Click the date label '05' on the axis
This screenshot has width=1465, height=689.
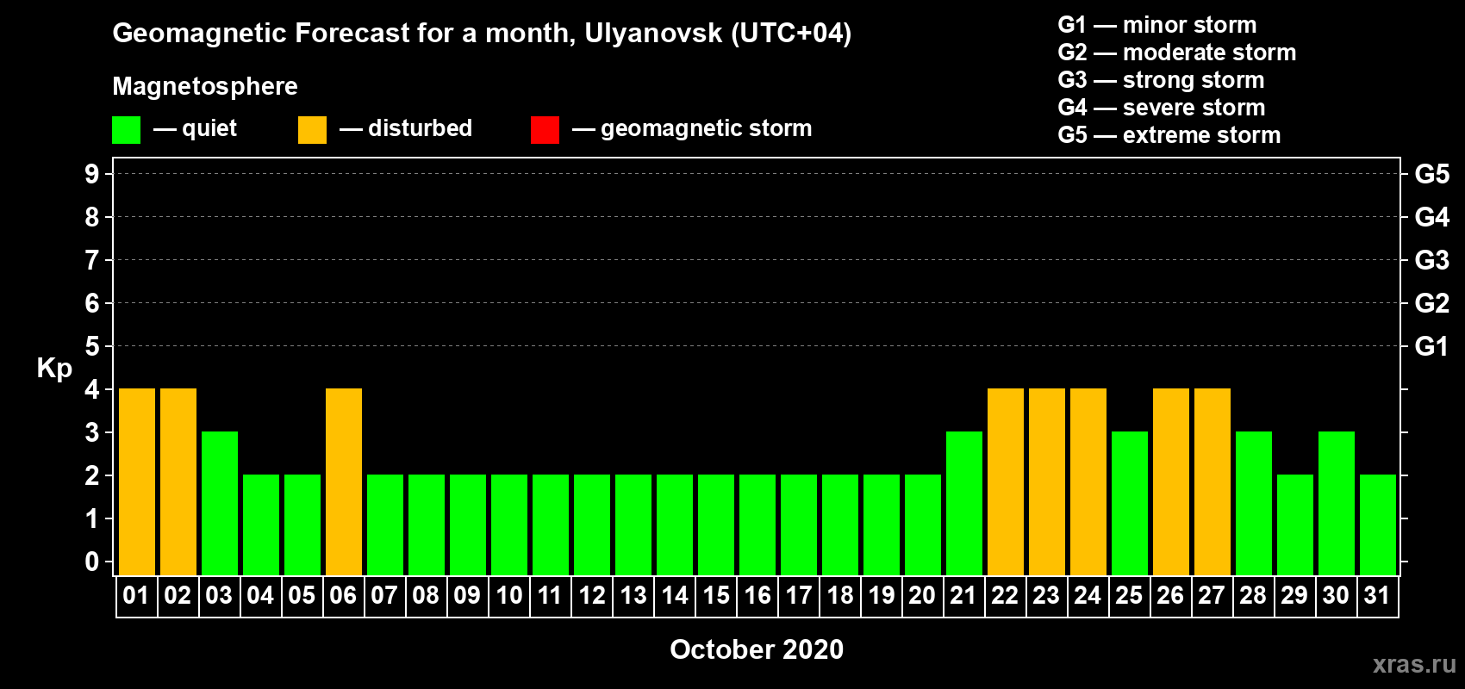point(302,596)
